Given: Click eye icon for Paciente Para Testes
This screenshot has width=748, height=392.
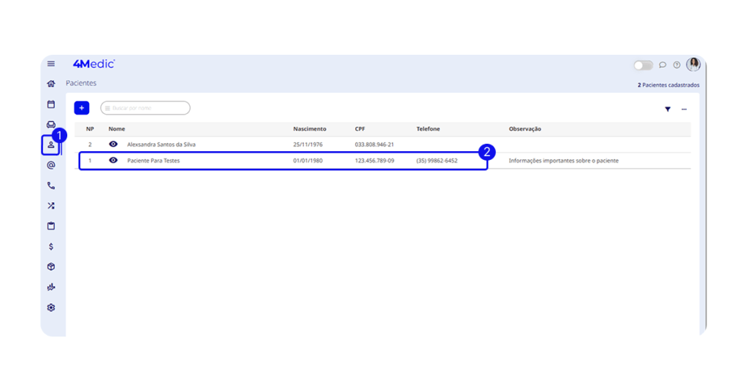Looking at the screenshot, I should [x=113, y=161].
